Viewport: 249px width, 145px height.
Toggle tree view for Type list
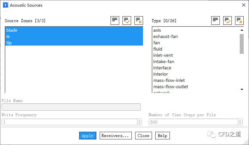(x=216, y=20)
